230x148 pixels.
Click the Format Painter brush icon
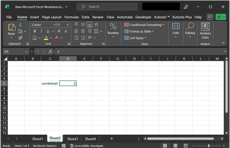20,38
